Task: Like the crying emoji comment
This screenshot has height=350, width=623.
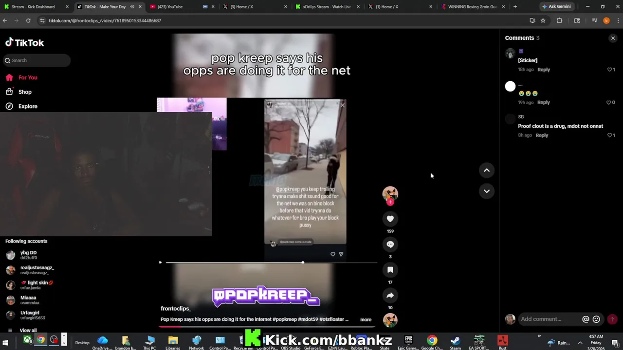Action: pos(608,103)
